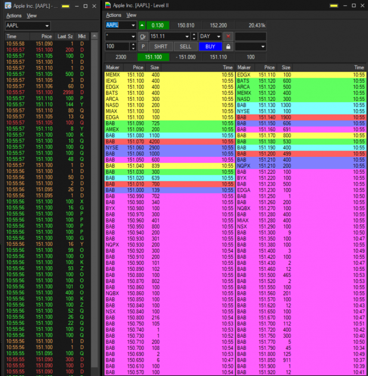Select the MIAX 151.280 ask row
Image resolution: width=368 pixels, height=376 pixels.
(301, 221)
